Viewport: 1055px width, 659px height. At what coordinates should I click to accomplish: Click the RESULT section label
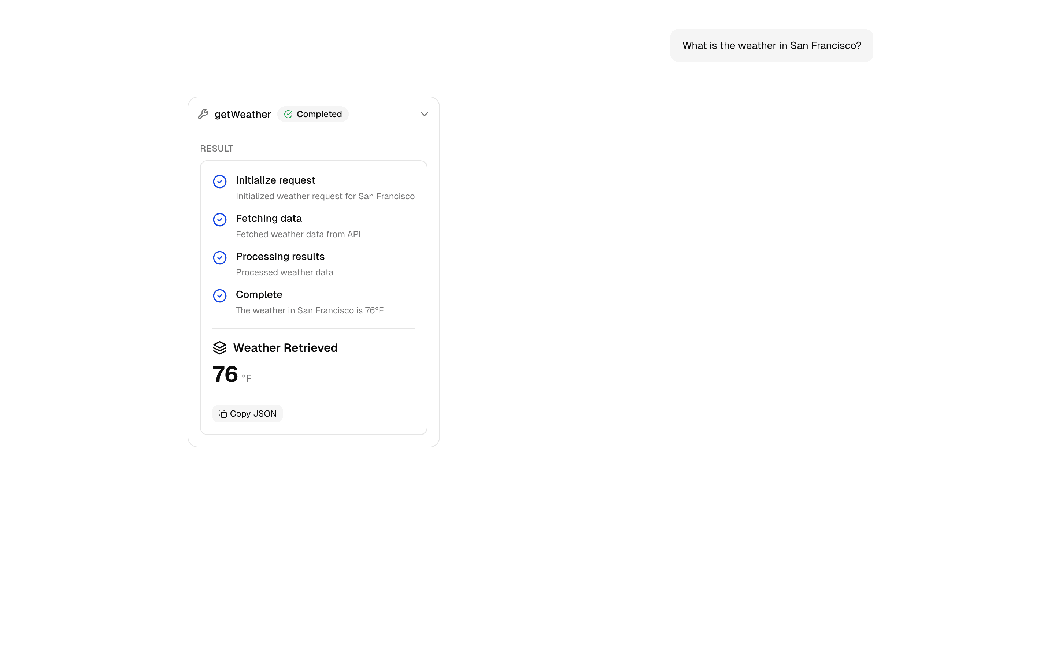click(x=216, y=148)
